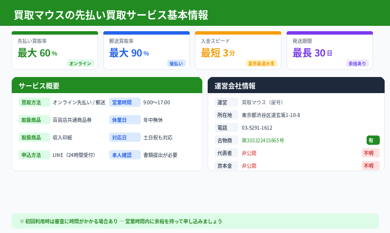Select the text 年中無休
The image size is (390, 233).
[153, 120]
